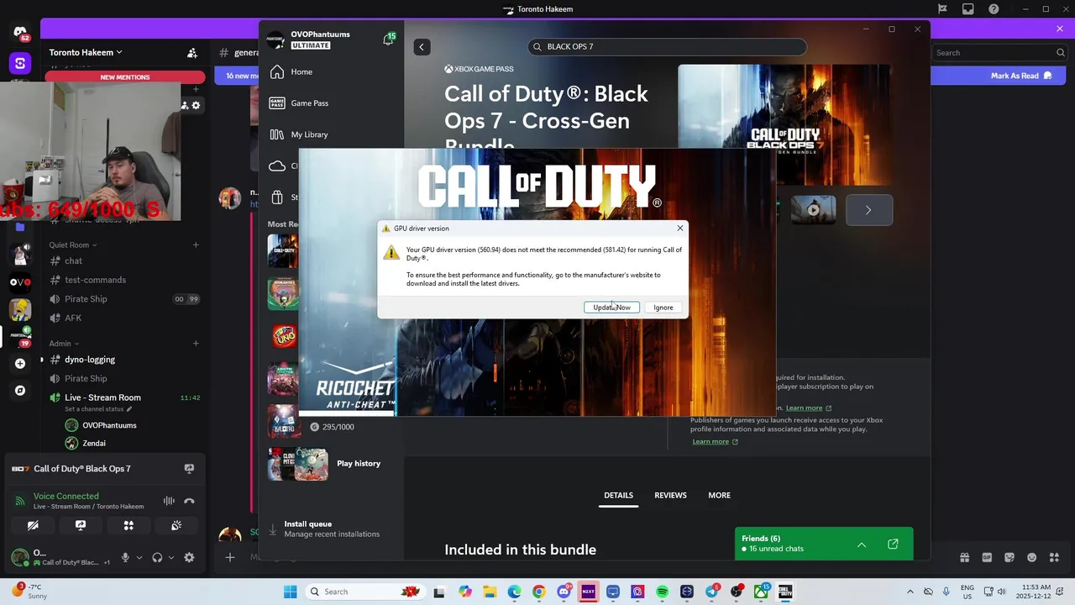The image size is (1075, 605).
Task: Switch to the MORE tab
Action: [719, 496]
